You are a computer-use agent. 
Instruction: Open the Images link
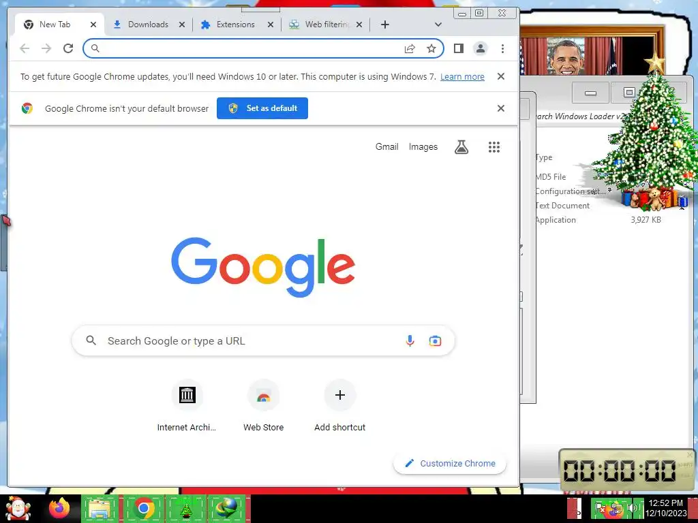click(x=423, y=147)
